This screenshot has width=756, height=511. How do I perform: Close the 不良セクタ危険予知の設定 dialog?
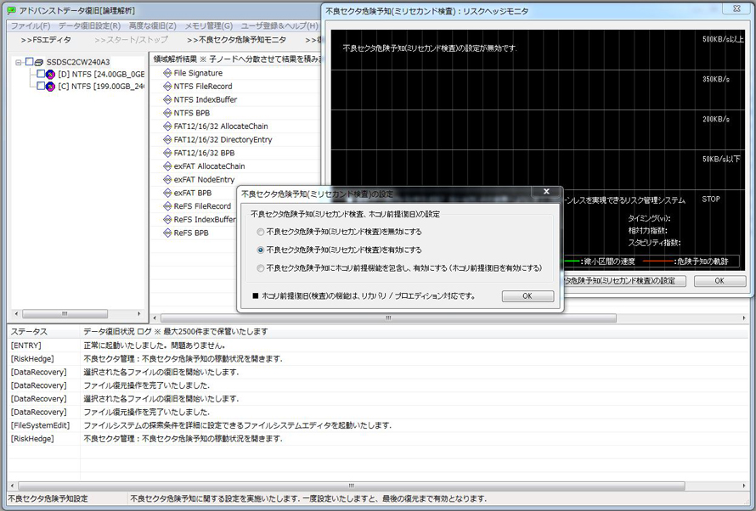click(x=546, y=192)
